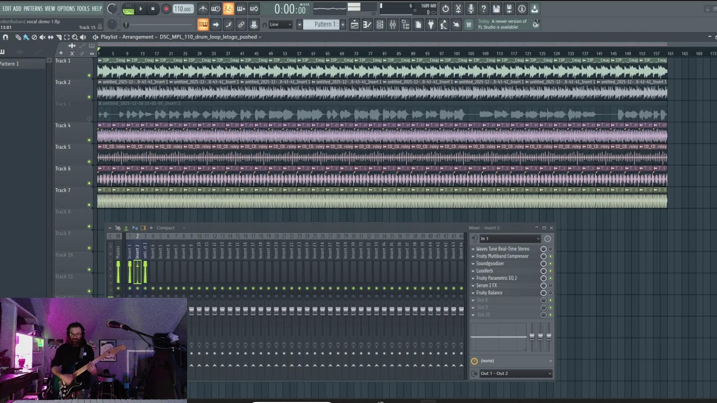Image resolution: width=717 pixels, height=403 pixels.
Task: Open the audio editor scissors icon
Action: [x=458, y=8]
